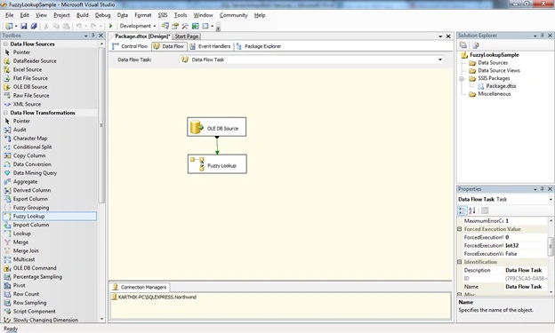Viewport: 555px width, 333px height.
Task: Open the SSIS menu
Action: click(x=163, y=15)
